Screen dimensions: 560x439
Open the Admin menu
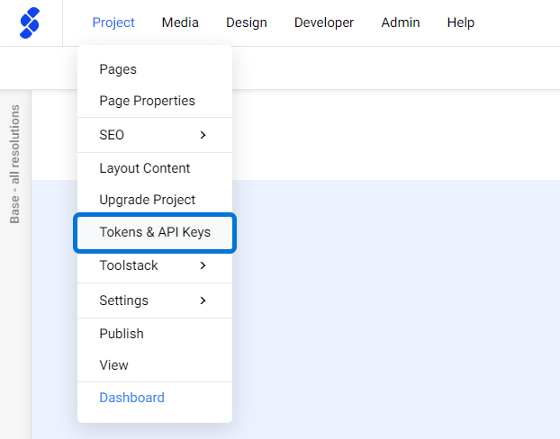(x=401, y=22)
